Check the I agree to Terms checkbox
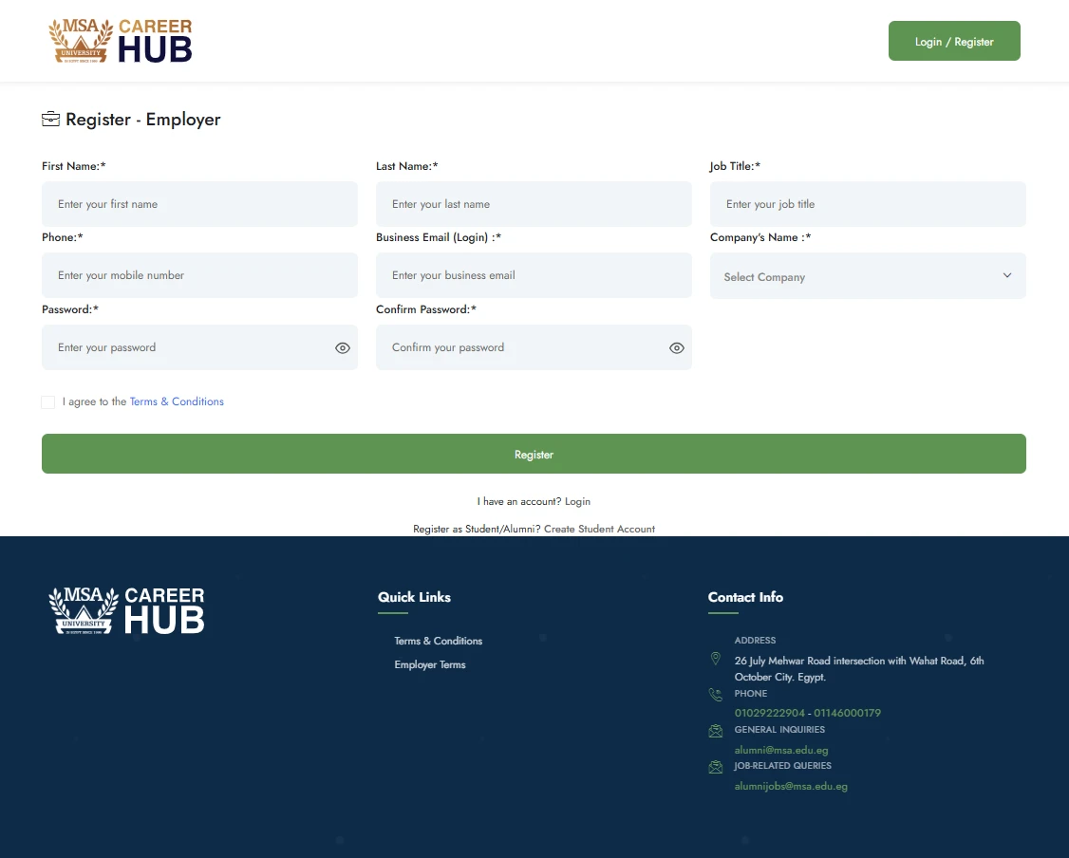Screen dimensions: 1069x858 point(48,402)
